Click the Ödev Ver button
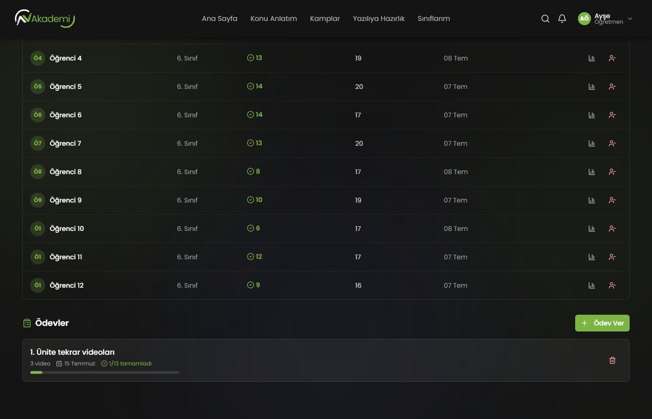This screenshot has height=419, width=652. pyautogui.click(x=602, y=323)
